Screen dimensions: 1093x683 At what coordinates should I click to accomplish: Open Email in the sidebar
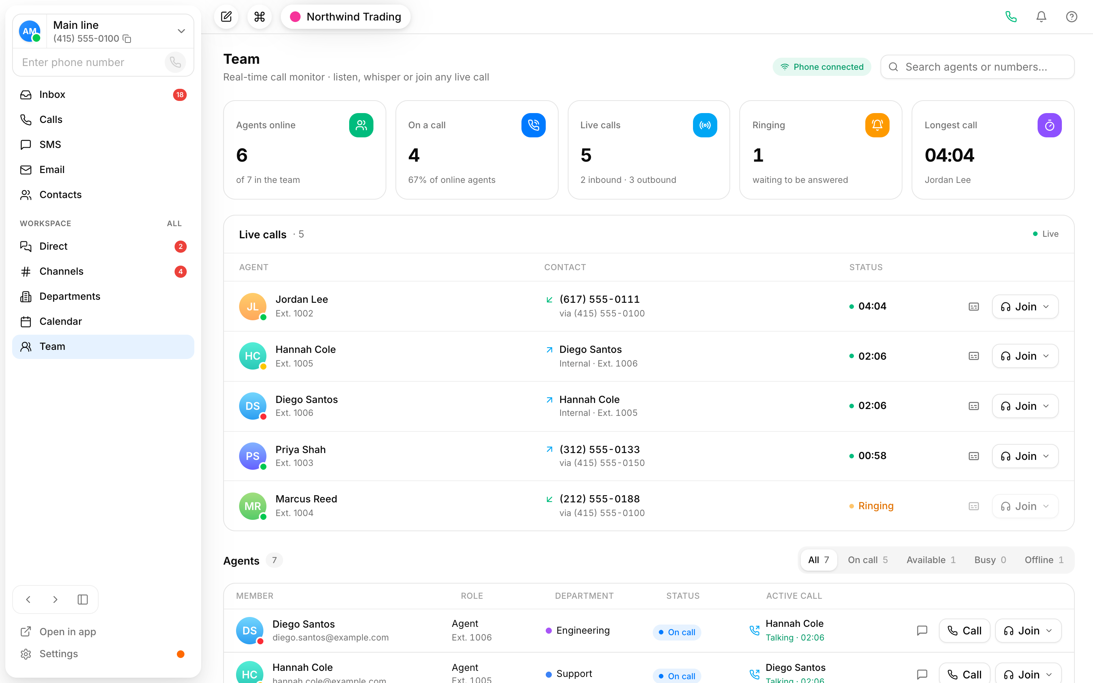click(x=104, y=169)
